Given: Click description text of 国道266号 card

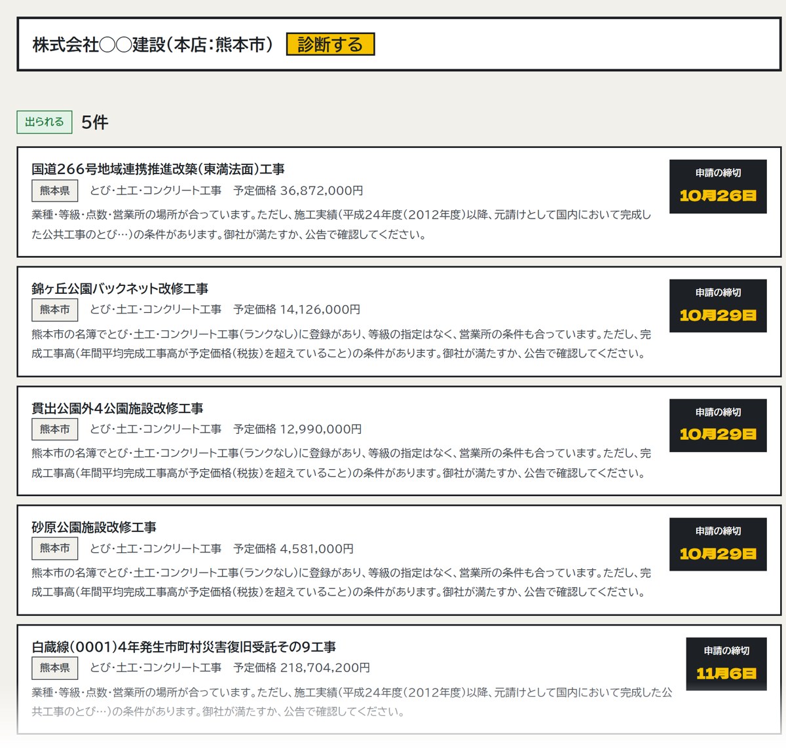Looking at the screenshot, I should click(x=341, y=224).
